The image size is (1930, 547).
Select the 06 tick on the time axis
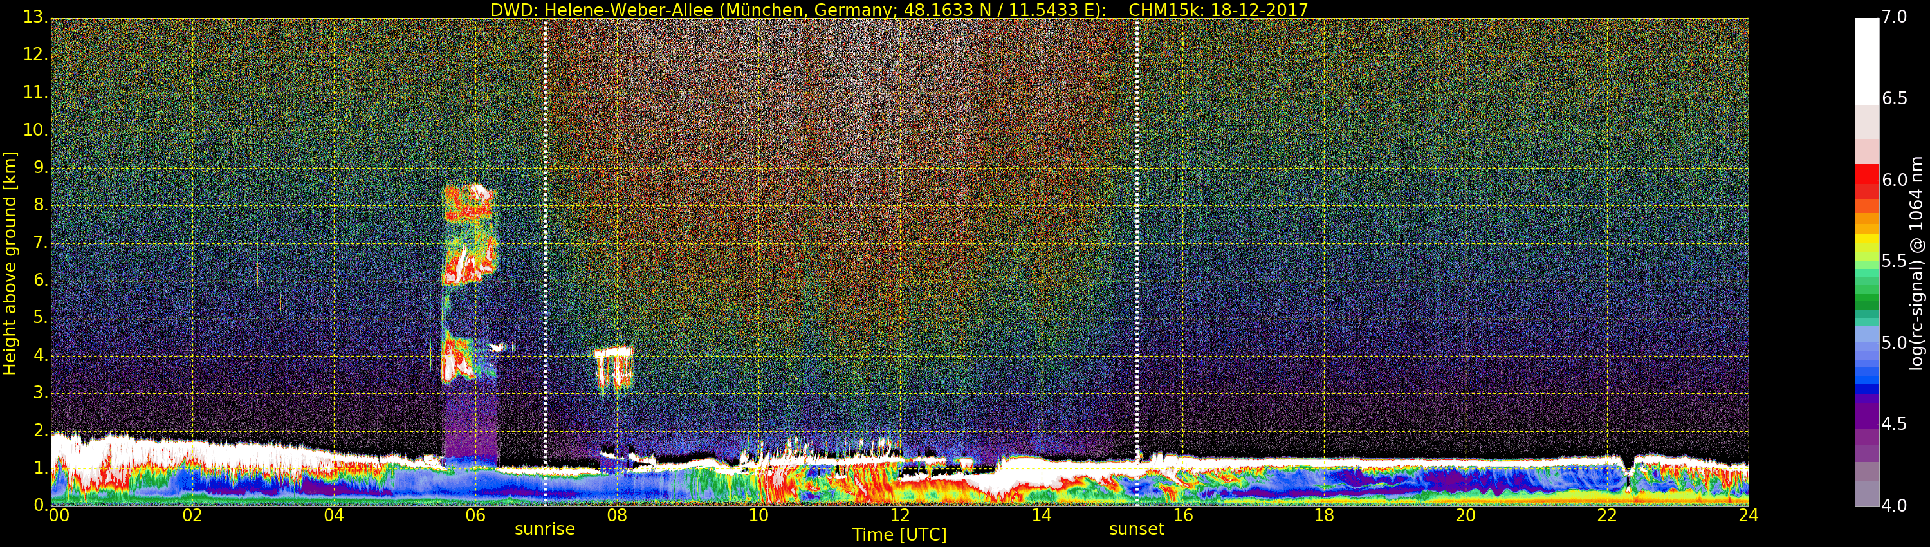coord(475,515)
